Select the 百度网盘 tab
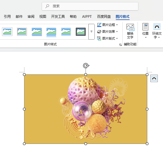The height and width of the screenshot is (158, 163). (104, 17)
